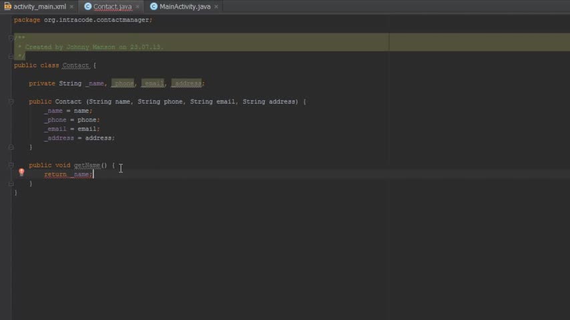Click the class name Contact in declaration
The width and height of the screenshot is (570, 320).
75,65
